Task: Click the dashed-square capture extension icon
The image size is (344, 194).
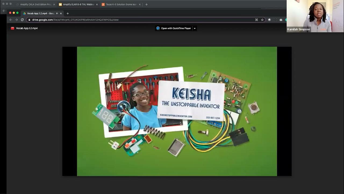Action: [x=275, y=20]
